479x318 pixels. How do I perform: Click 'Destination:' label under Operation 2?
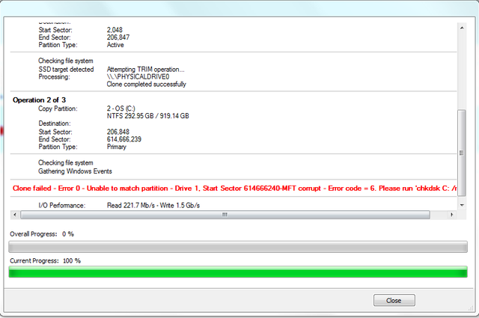click(x=55, y=123)
